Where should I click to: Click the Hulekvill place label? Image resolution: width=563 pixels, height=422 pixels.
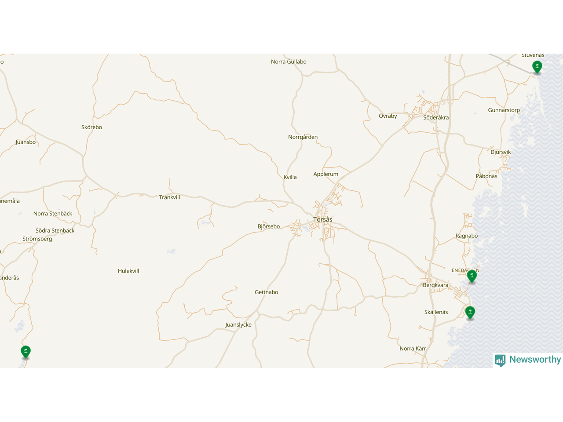(128, 271)
